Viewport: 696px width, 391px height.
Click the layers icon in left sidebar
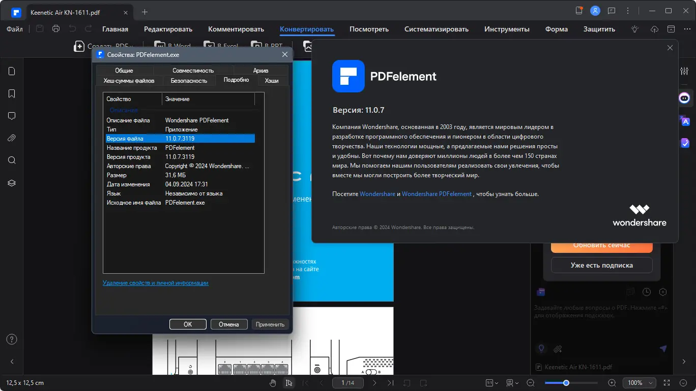12,183
